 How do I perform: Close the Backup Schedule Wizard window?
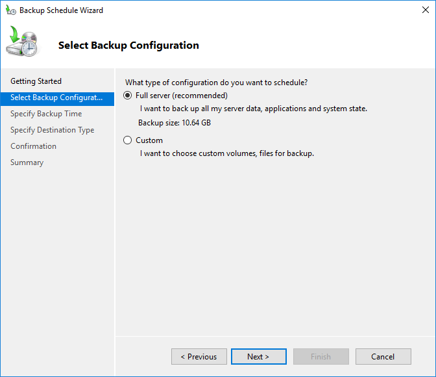tap(425, 10)
